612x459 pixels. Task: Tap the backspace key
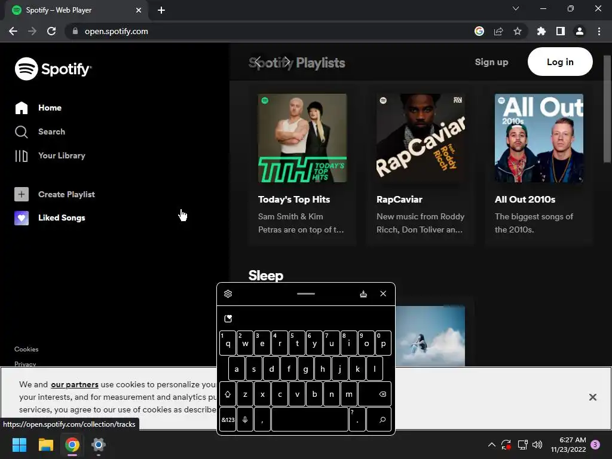tap(375, 394)
